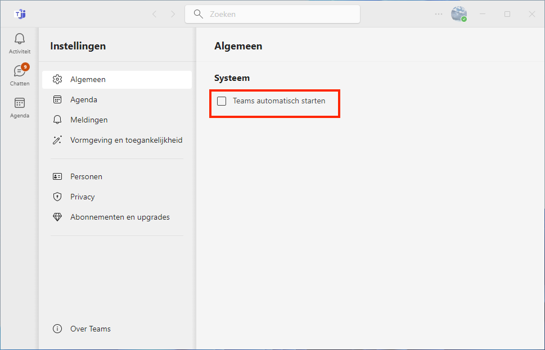
Task: Select Personen in settings list
Action: tap(86, 176)
